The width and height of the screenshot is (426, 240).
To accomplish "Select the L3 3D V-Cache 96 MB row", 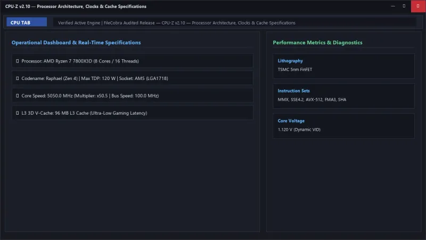I will point(133,113).
